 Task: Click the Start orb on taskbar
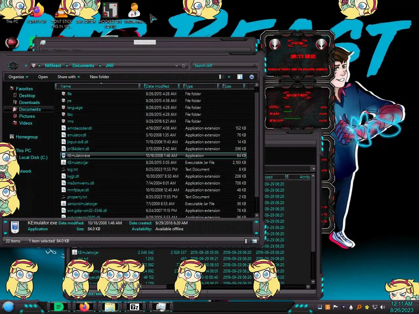(x=9, y=307)
